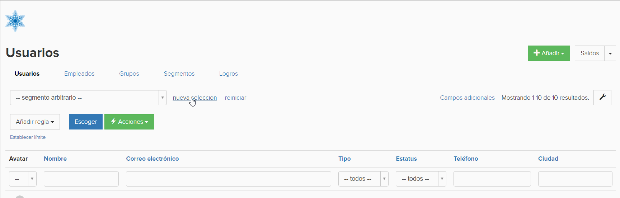Open the Avatar filter dropdown
Screen dimensions: 620x198
click(23, 179)
